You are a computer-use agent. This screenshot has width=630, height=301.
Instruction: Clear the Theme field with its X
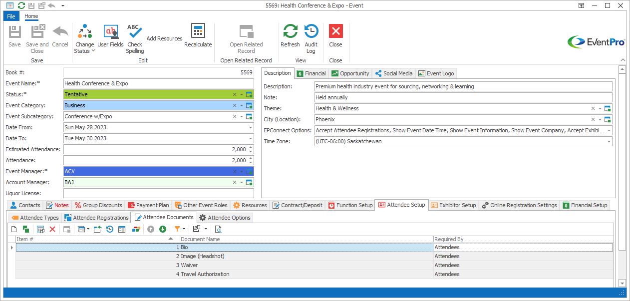pyautogui.click(x=593, y=108)
